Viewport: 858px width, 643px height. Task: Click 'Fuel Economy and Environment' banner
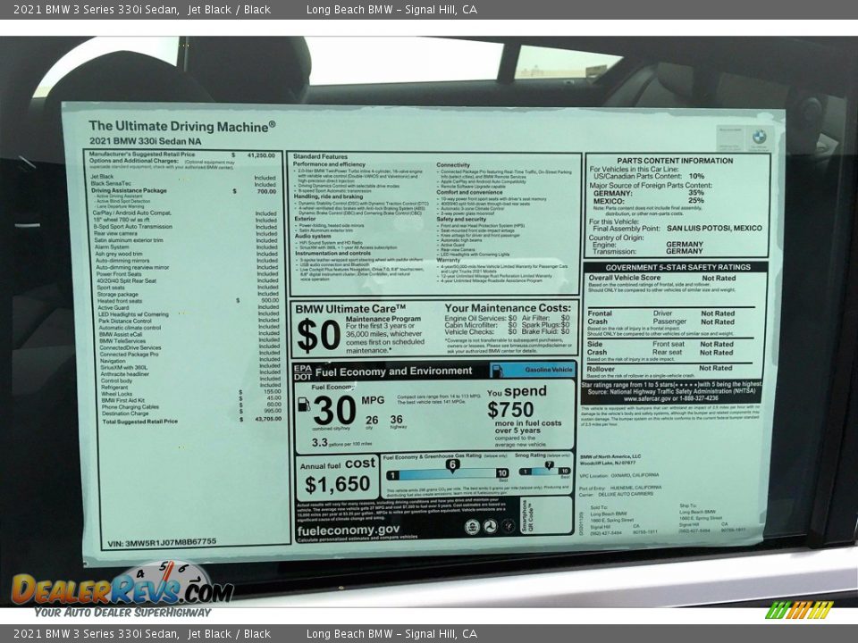[393, 372]
